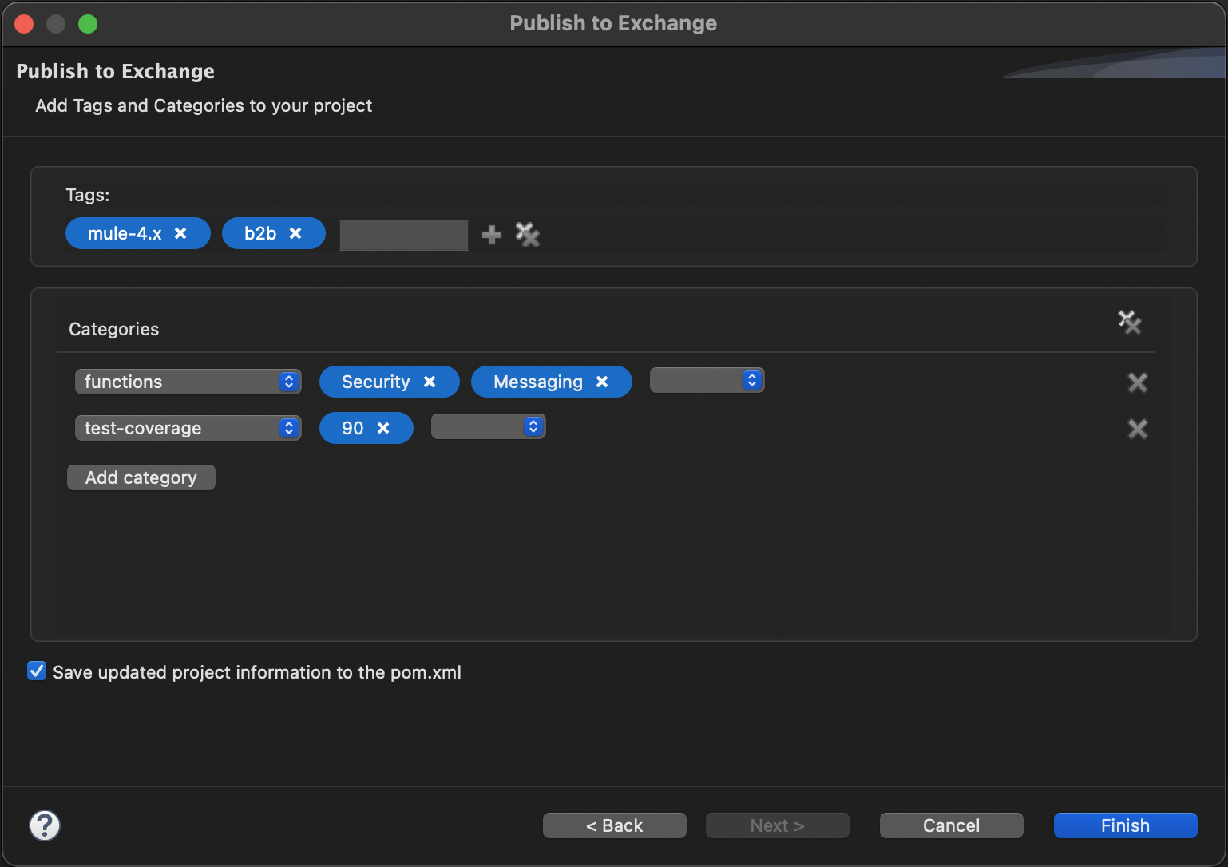Clear all categories with the double-X icon
This screenshot has height=867, width=1228.
[1130, 323]
